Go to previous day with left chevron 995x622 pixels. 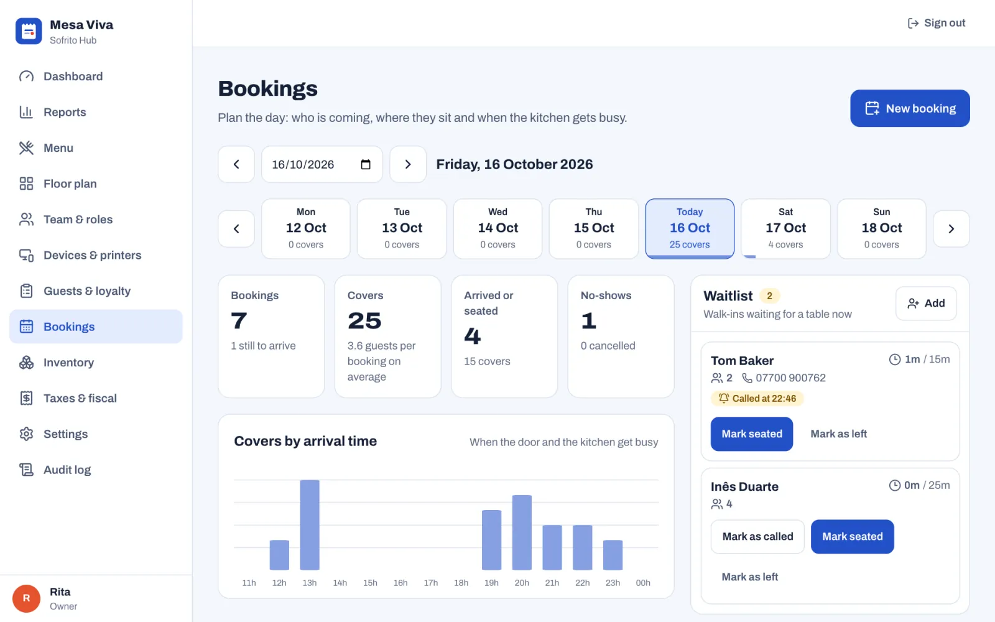click(236, 164)
